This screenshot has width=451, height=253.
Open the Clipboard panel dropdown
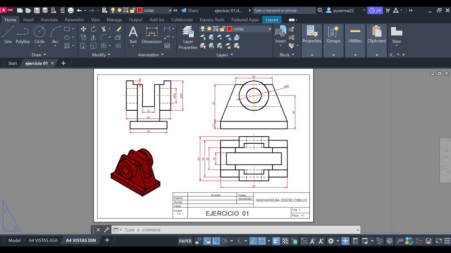click(x=377, y=55)
